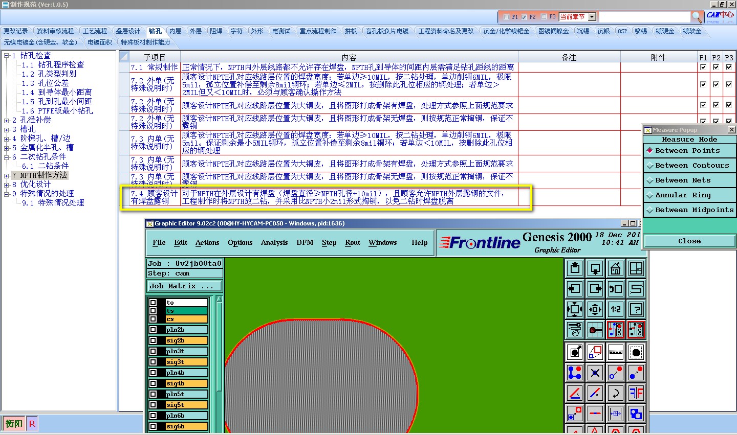Screen dimensions: 737x435
Task: Click the red R button at bottom
Action: tap(32, 423)
